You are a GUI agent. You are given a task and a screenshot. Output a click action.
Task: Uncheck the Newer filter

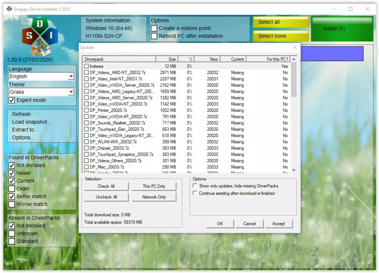pyautogui.click(x=12, y=173)
